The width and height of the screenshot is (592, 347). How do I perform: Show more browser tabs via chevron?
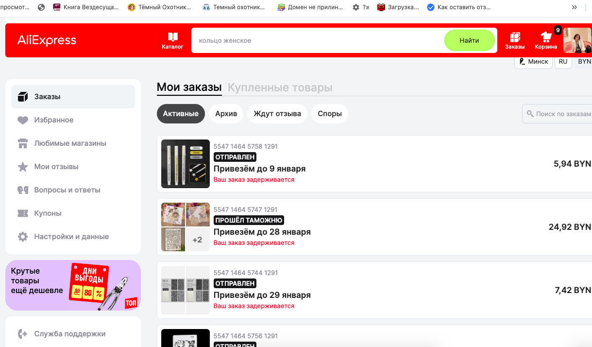click(x=575, y=7)
